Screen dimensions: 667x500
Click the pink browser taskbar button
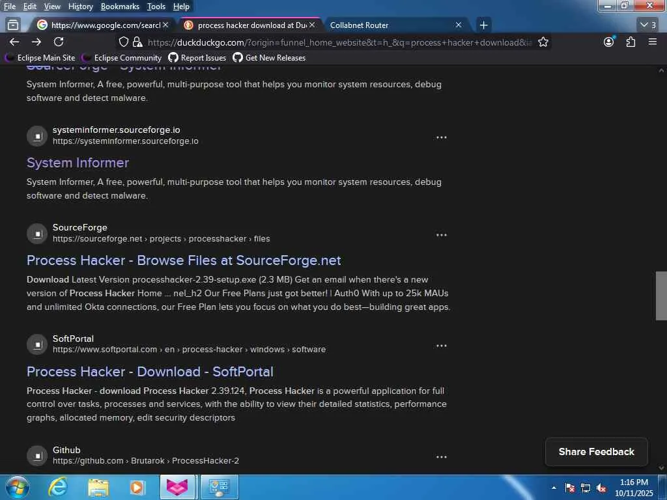177,487
